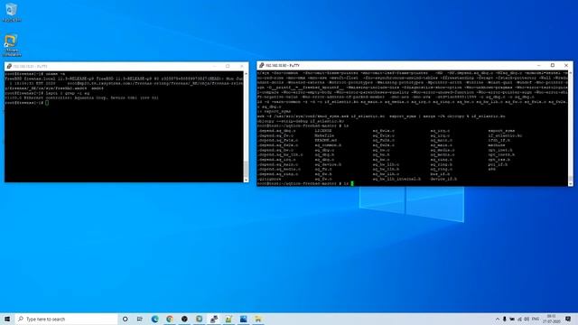Screen dimensions: 578x325
Task: Click 'export_syms' in the right terminal listing
Action: pyautogui.click(x=501, y=131)
